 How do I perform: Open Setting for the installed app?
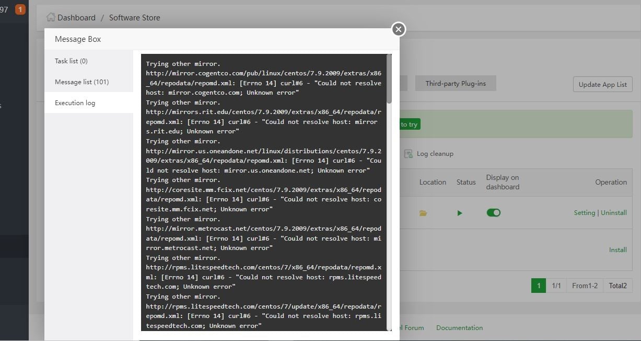pyautogui.click(x=585, y=213)
